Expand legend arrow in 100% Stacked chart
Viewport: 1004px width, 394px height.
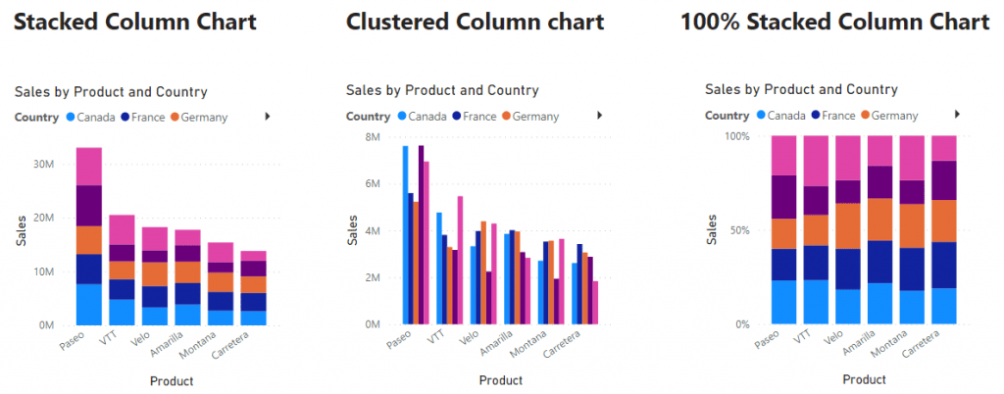pos(958,114)
